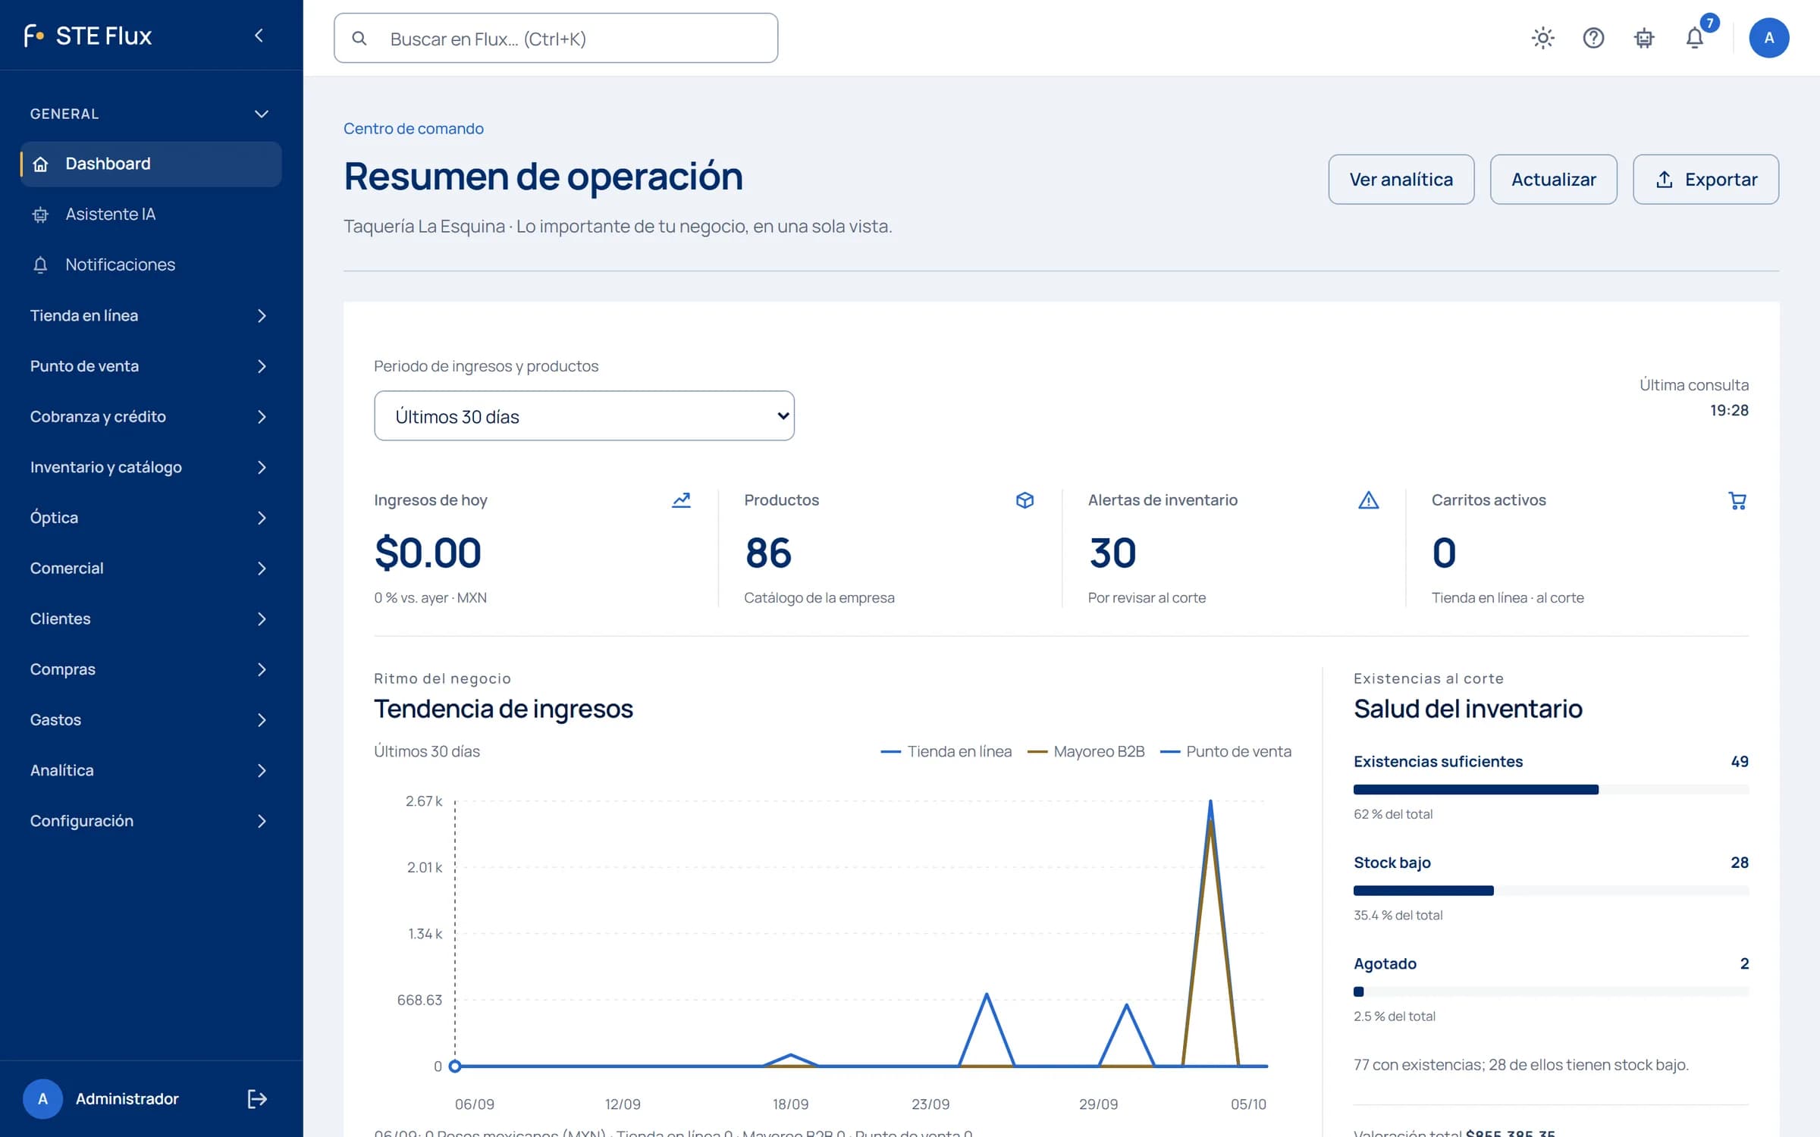Click the Asistente IA robot icon in sidebar
The width and height of the screenshot is (1820, 1137).
pyautogui.click(x=41, y=215)
